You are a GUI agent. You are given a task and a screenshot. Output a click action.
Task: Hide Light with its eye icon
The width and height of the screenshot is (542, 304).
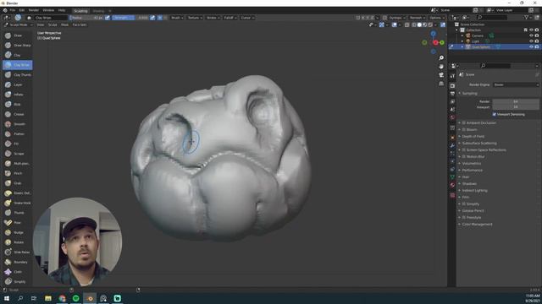click(531, 41)
